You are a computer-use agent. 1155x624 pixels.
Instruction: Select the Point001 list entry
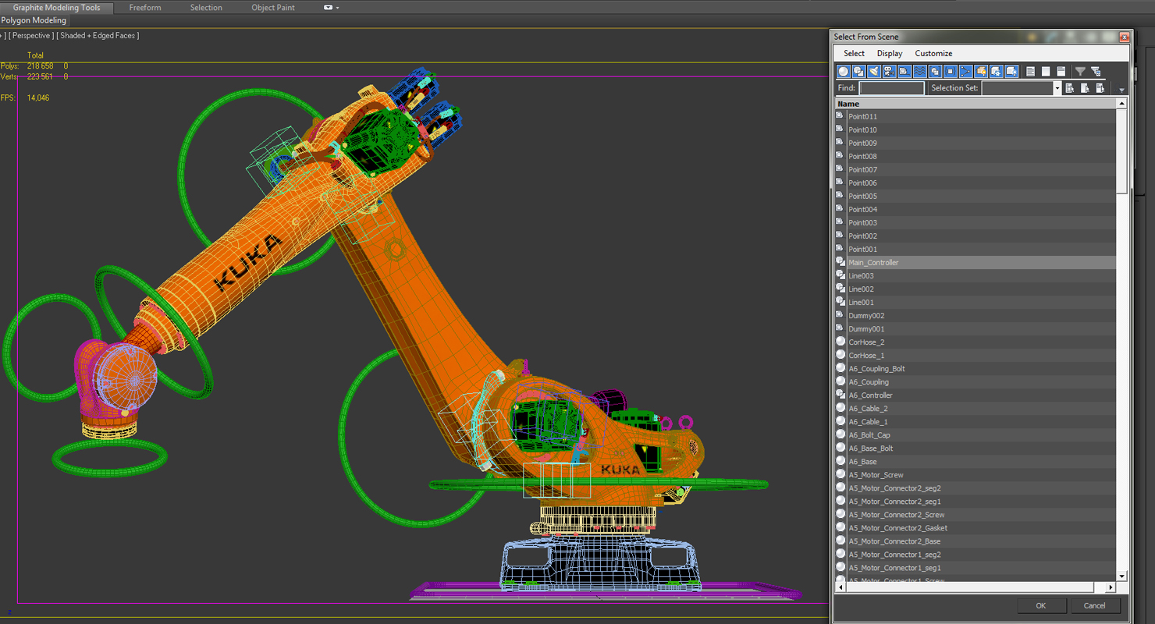[975, 250]
